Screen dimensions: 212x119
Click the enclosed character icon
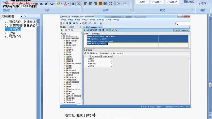(x=79, y=4)
